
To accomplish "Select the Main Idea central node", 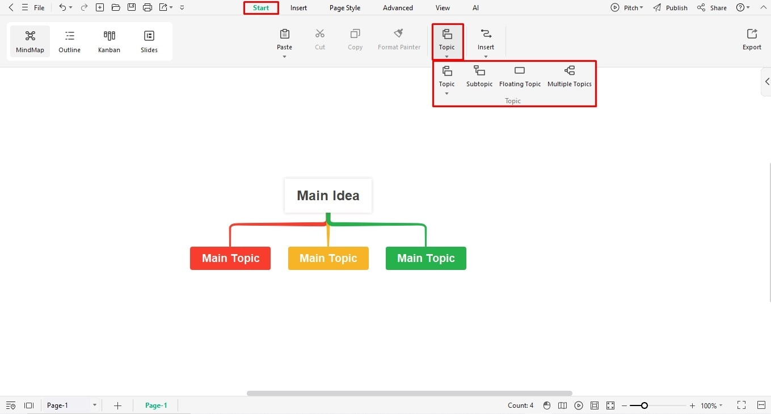I will pos(328,196).
